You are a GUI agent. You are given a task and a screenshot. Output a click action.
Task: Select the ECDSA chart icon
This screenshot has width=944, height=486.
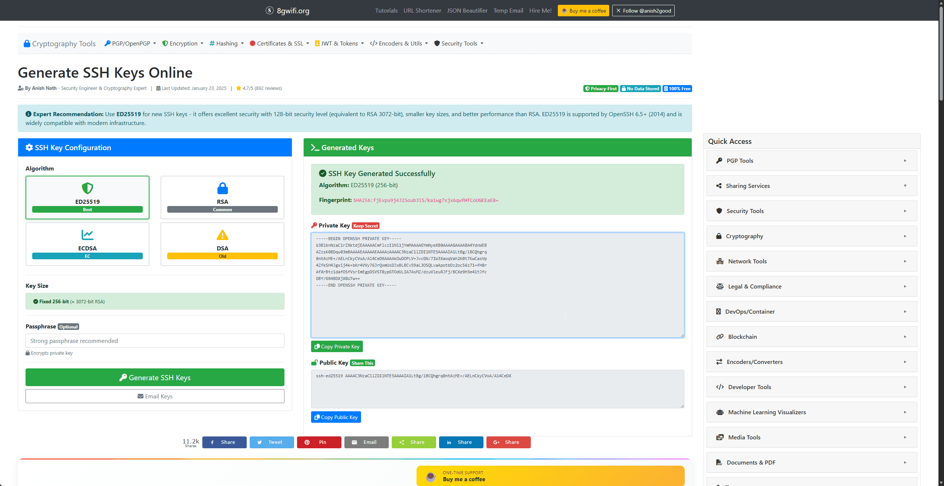coord(87,235)
